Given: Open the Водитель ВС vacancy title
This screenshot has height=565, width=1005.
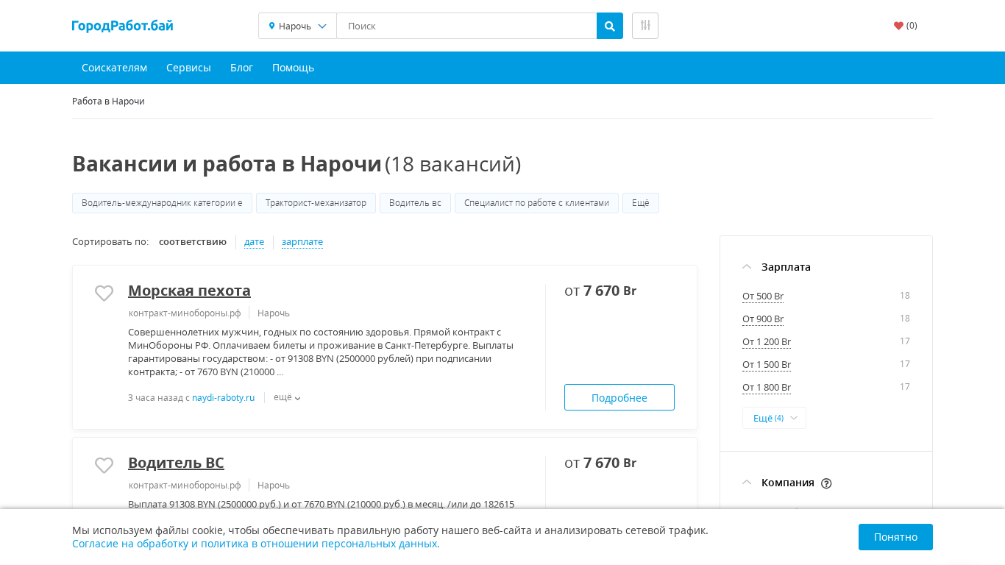Looking at the screenshot, I should pos(176,463).
